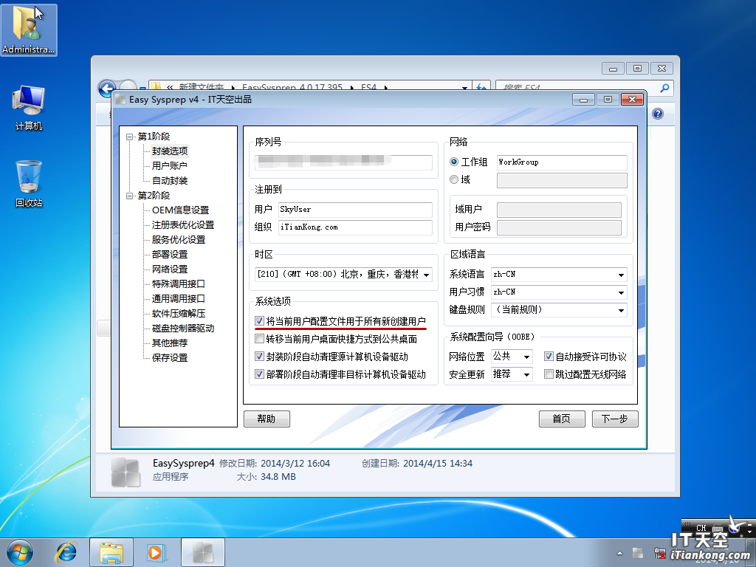Select the 工作组 radio button
The width and height of the screenshot is (756, 567).
click(x=454, y=162)
